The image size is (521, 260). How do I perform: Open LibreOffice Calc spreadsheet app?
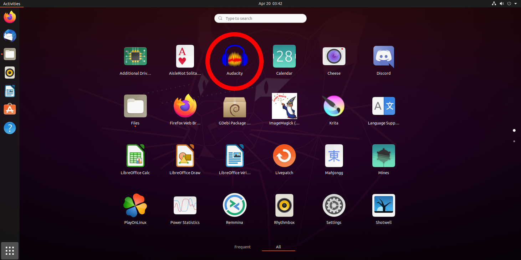(x=135, y=156)
